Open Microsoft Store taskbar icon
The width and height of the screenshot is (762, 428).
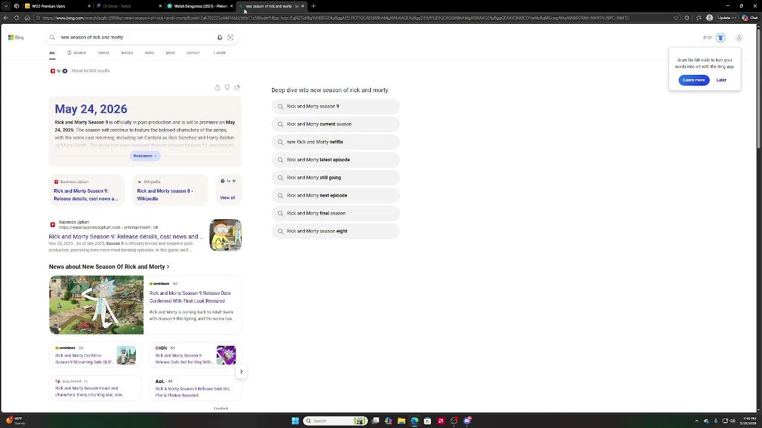[427, 421]
